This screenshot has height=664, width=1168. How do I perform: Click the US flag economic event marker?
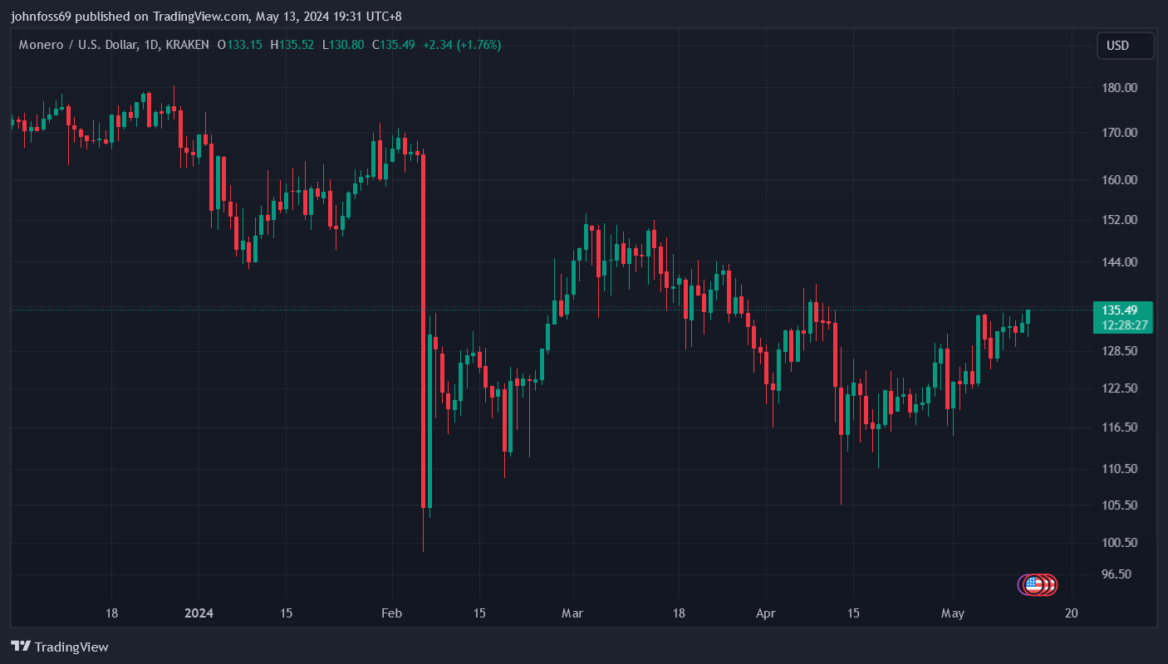point(1033,585)
